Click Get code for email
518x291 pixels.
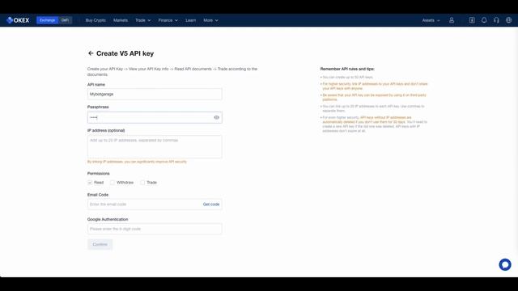211,205
